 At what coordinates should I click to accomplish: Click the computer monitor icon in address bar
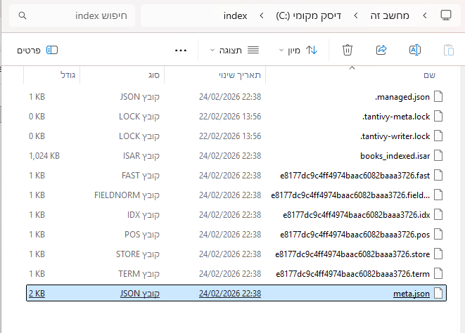pos(445,15)
